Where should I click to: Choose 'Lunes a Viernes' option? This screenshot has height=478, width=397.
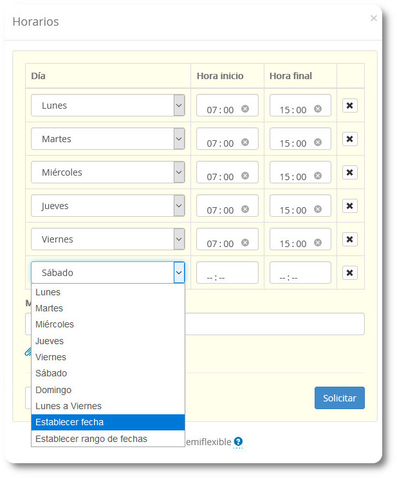pyautogui.click(x=107, y=406)
